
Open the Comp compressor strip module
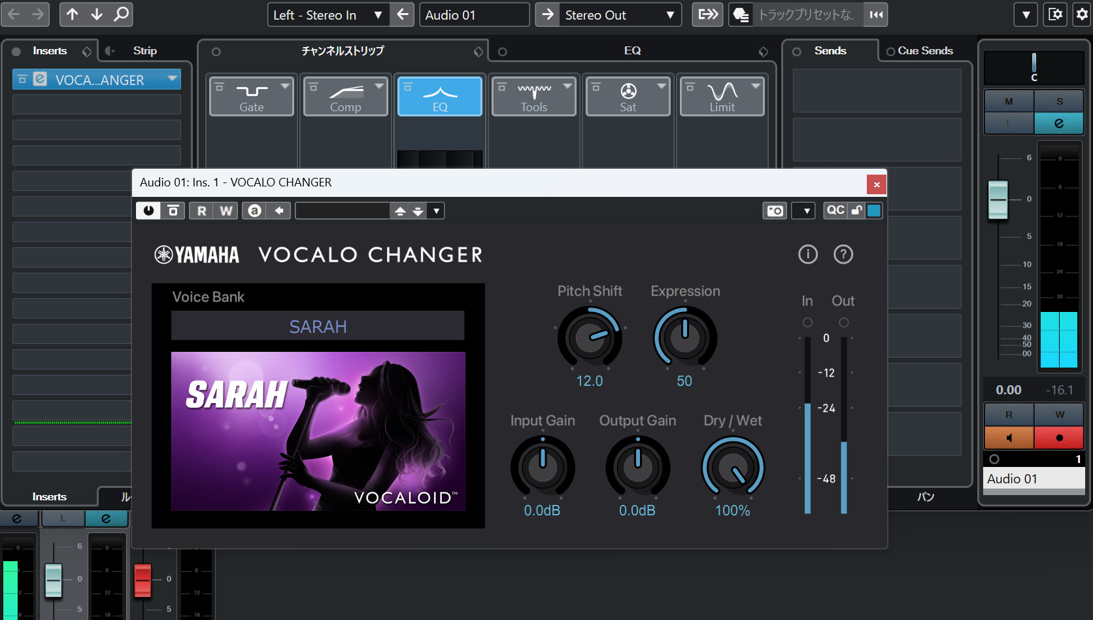click(x=345, y=96)
